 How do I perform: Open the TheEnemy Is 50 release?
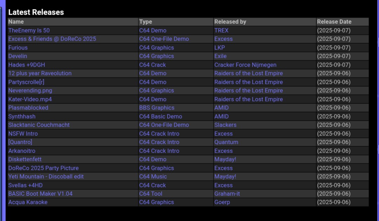(x=29, y=31)
